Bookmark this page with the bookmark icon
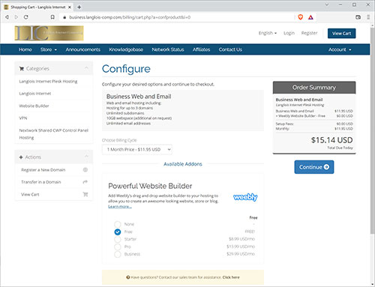Screen dimensions: 375x287 (x=52, y=17)
